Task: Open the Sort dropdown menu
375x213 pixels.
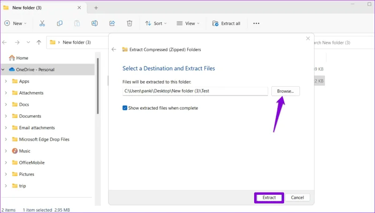Action: [156, 23]
